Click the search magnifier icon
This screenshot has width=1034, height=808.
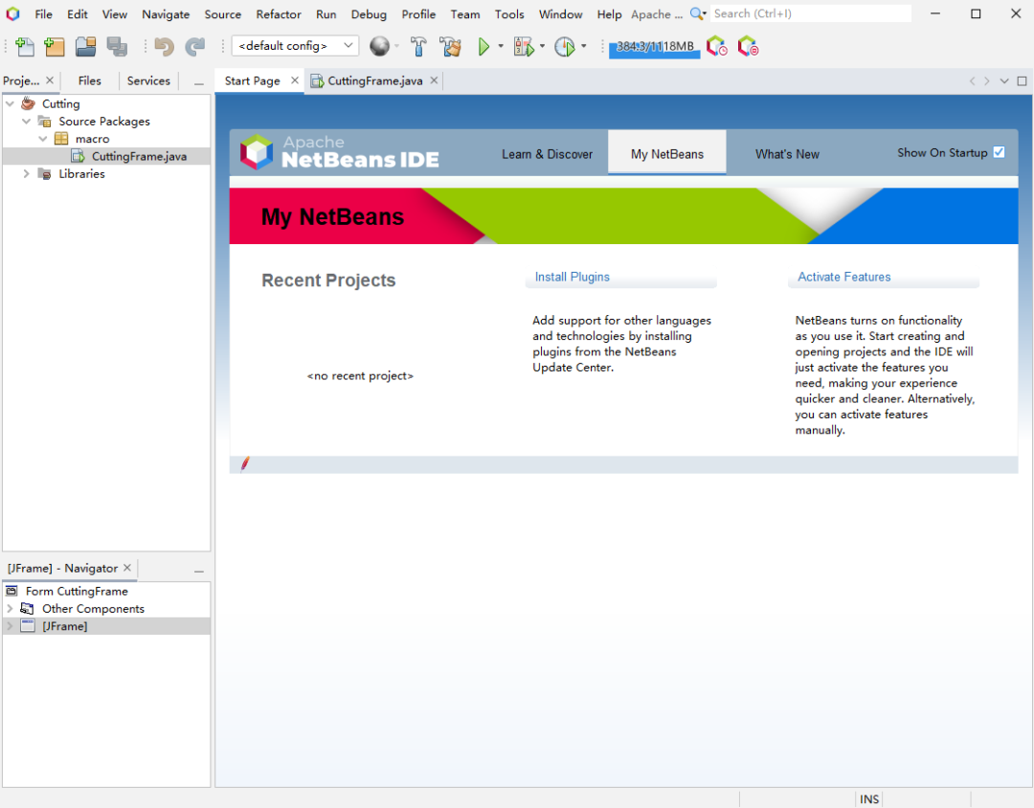pos(696,13)
